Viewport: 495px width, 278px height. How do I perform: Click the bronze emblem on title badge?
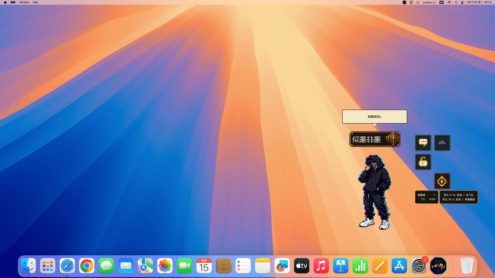click(393, 139)
